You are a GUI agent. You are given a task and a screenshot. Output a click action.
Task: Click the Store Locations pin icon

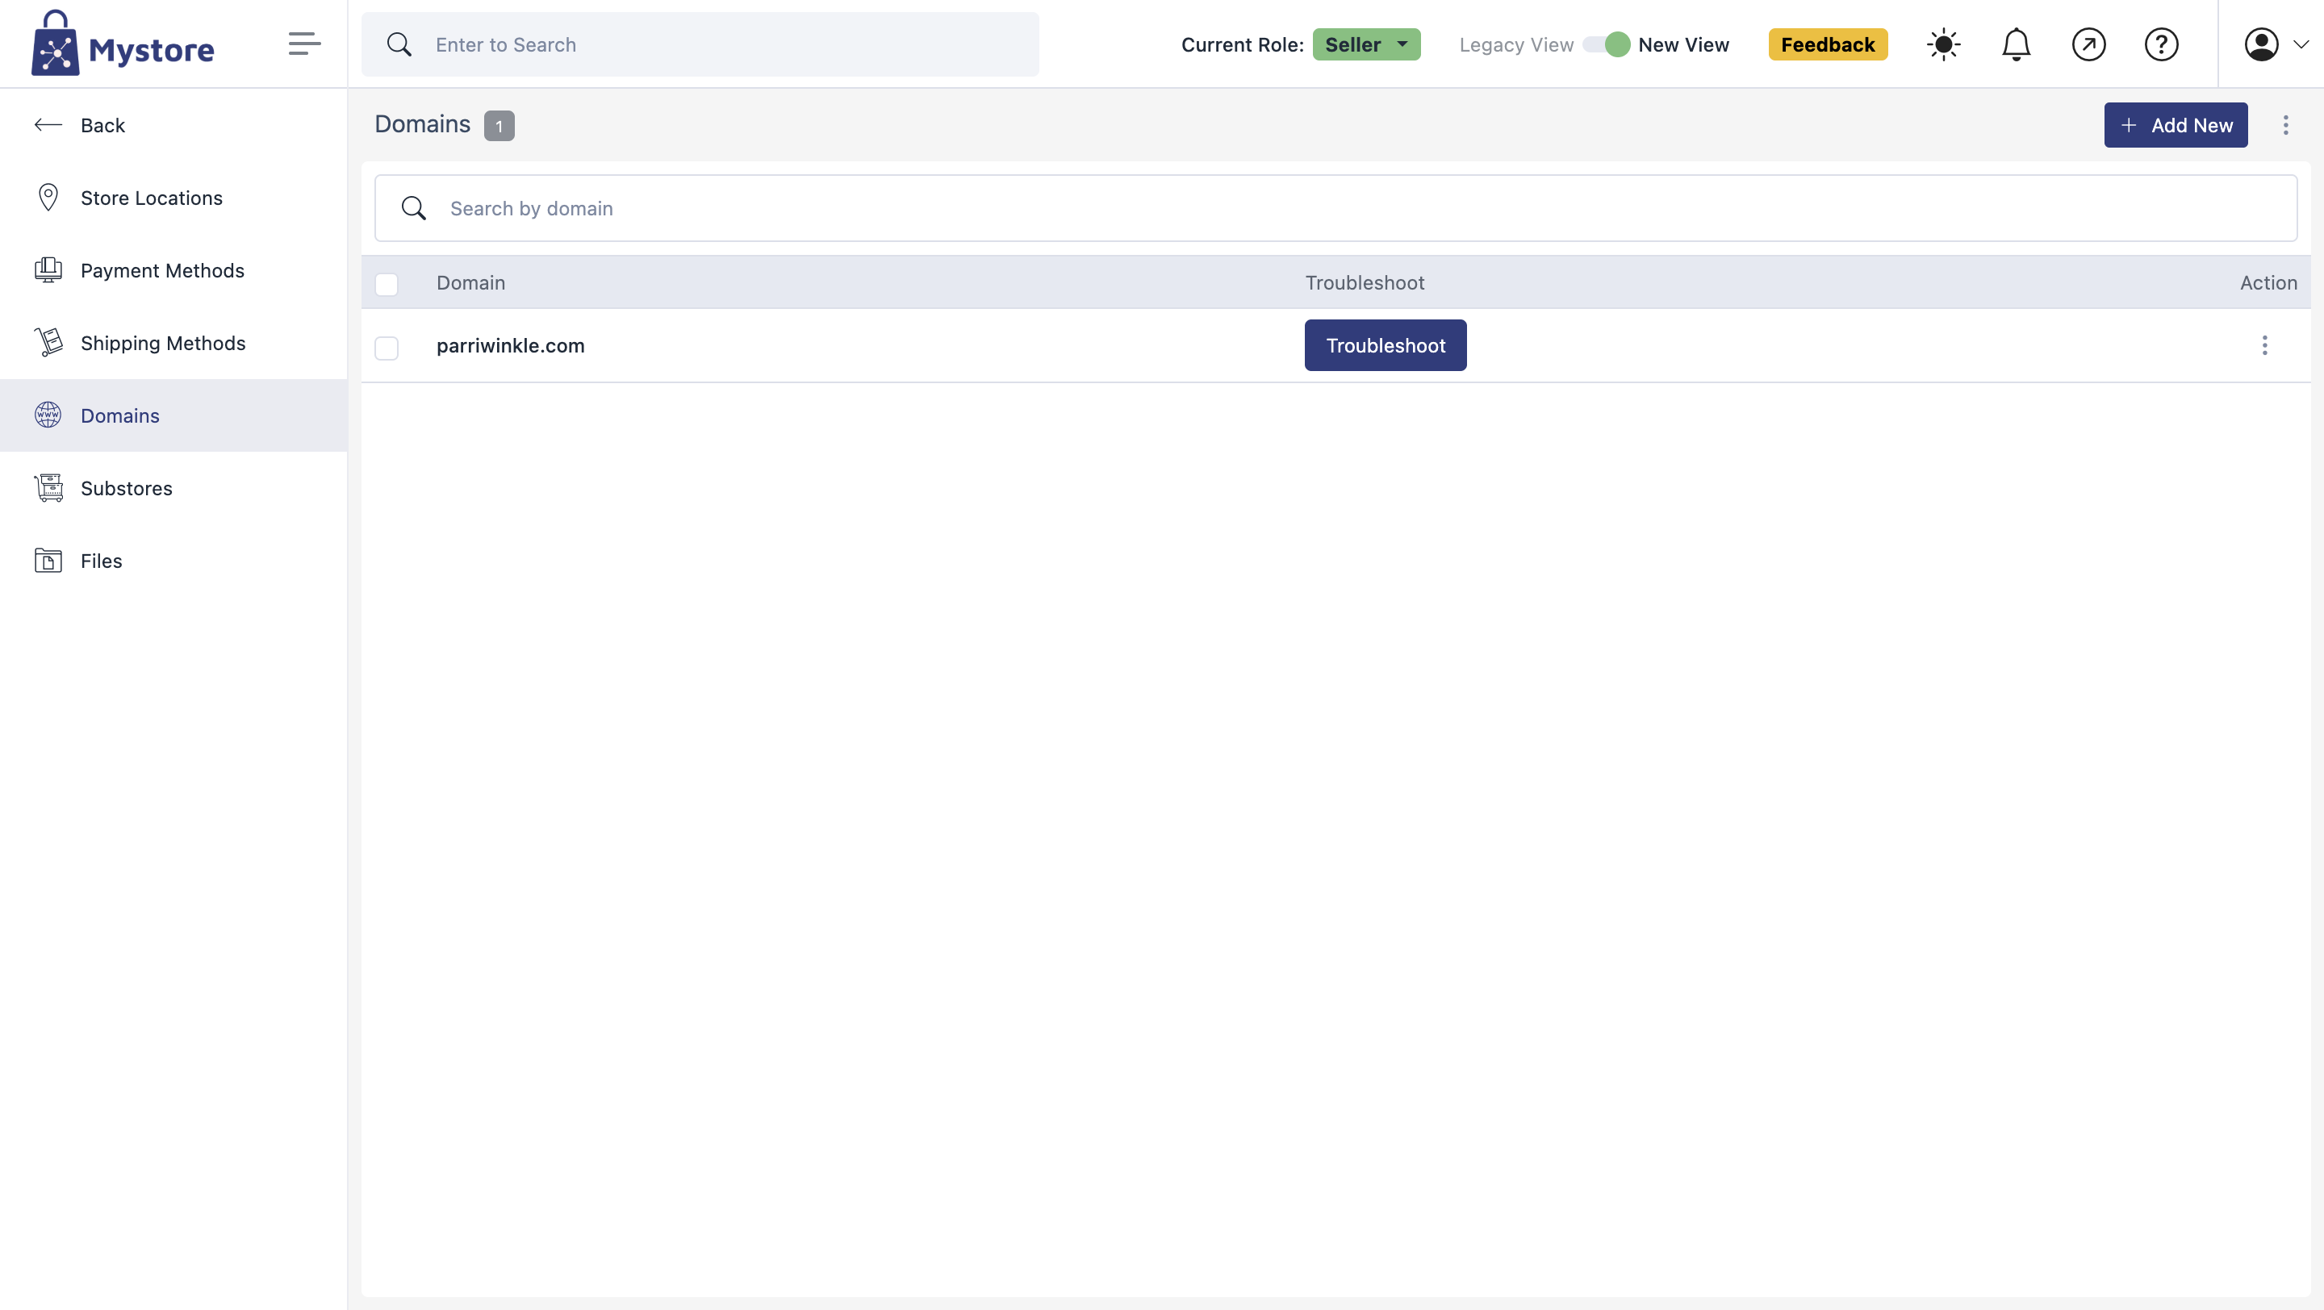tap(48, 198)
